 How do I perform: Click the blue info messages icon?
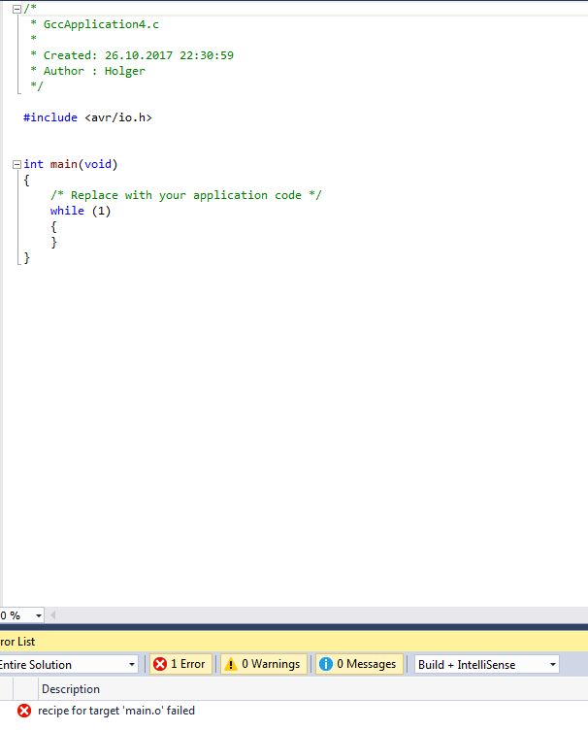[x=326, y=664]
